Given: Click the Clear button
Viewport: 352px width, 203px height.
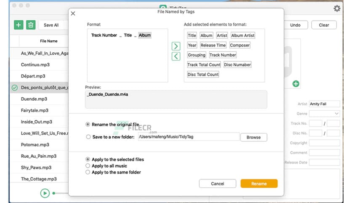Looking at the screenshot, I should pos(324,25).
